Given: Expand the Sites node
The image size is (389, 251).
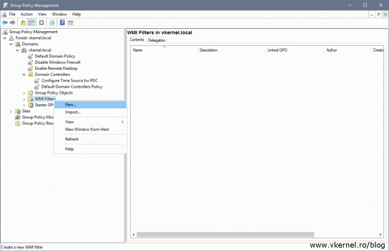Looking at the screenshot, I should (x=11, y=111).
